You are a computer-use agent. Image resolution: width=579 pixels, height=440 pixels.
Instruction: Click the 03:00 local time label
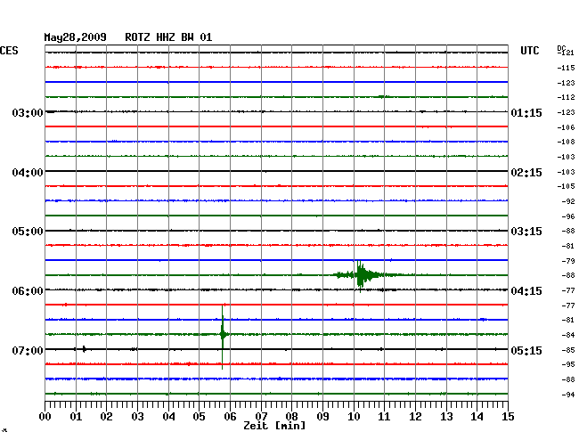click(28, 112)
